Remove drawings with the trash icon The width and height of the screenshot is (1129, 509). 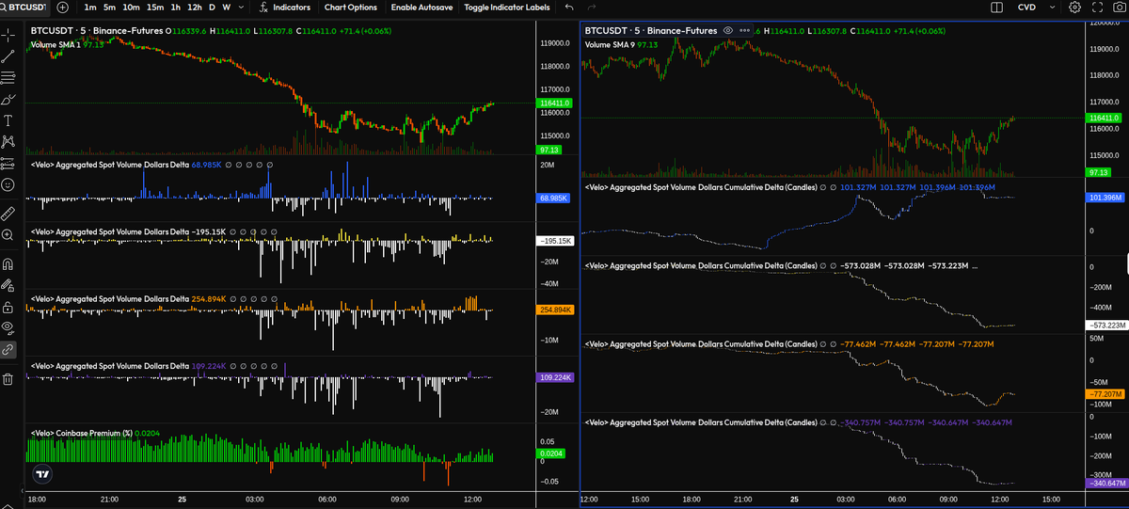(8, 378)
